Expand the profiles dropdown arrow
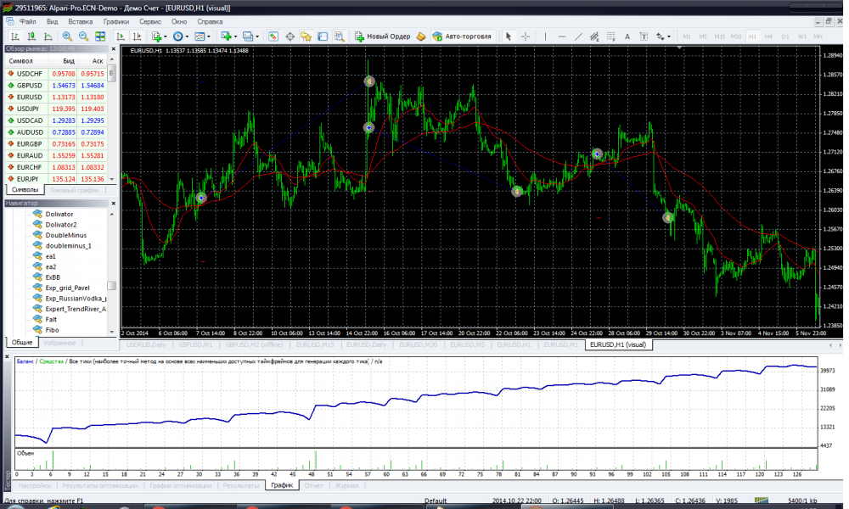The height and width of the screenshot is (509, 849). tap(257, 36)
